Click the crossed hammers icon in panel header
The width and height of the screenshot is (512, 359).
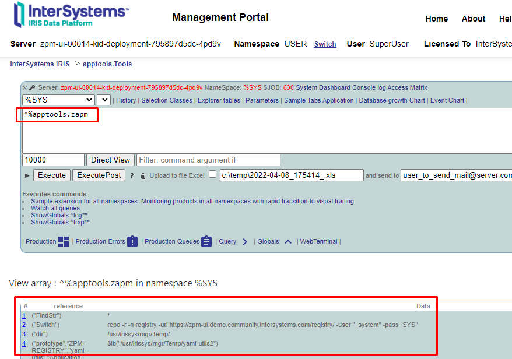tap(25, 87)
